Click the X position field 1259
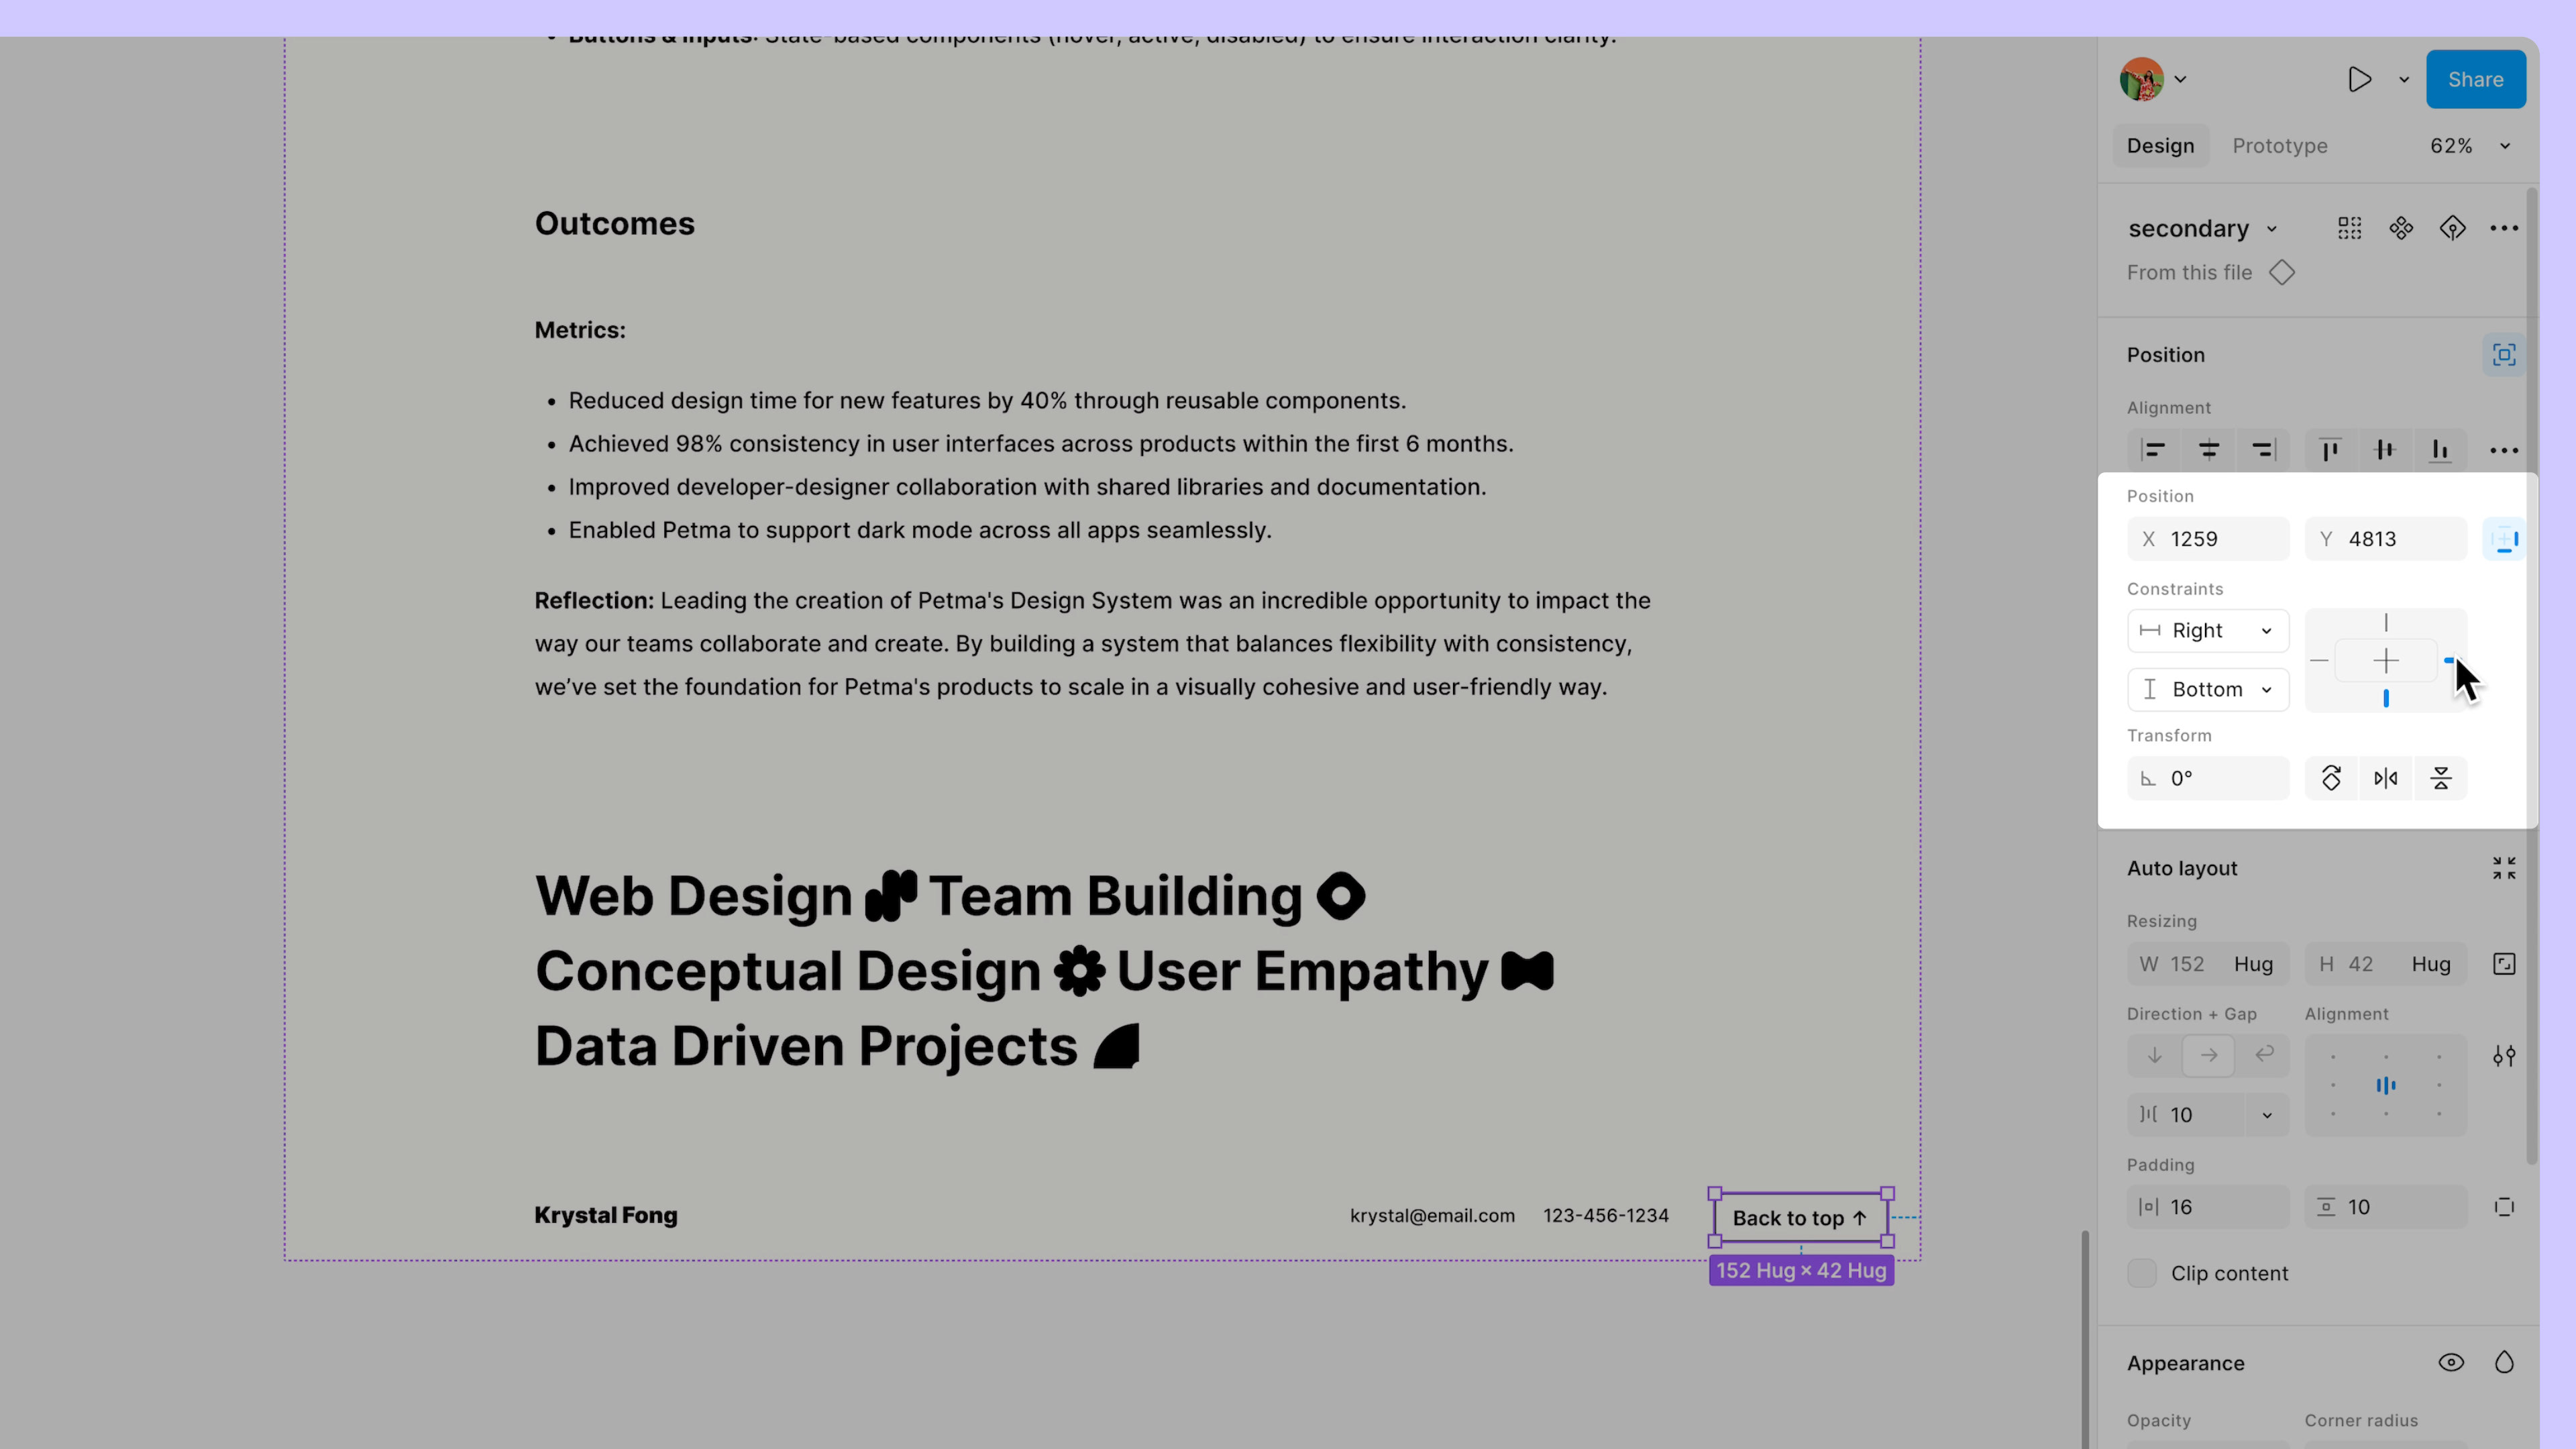The width and height of the screenshot is (2576, 1449). tap(2207, 539)
